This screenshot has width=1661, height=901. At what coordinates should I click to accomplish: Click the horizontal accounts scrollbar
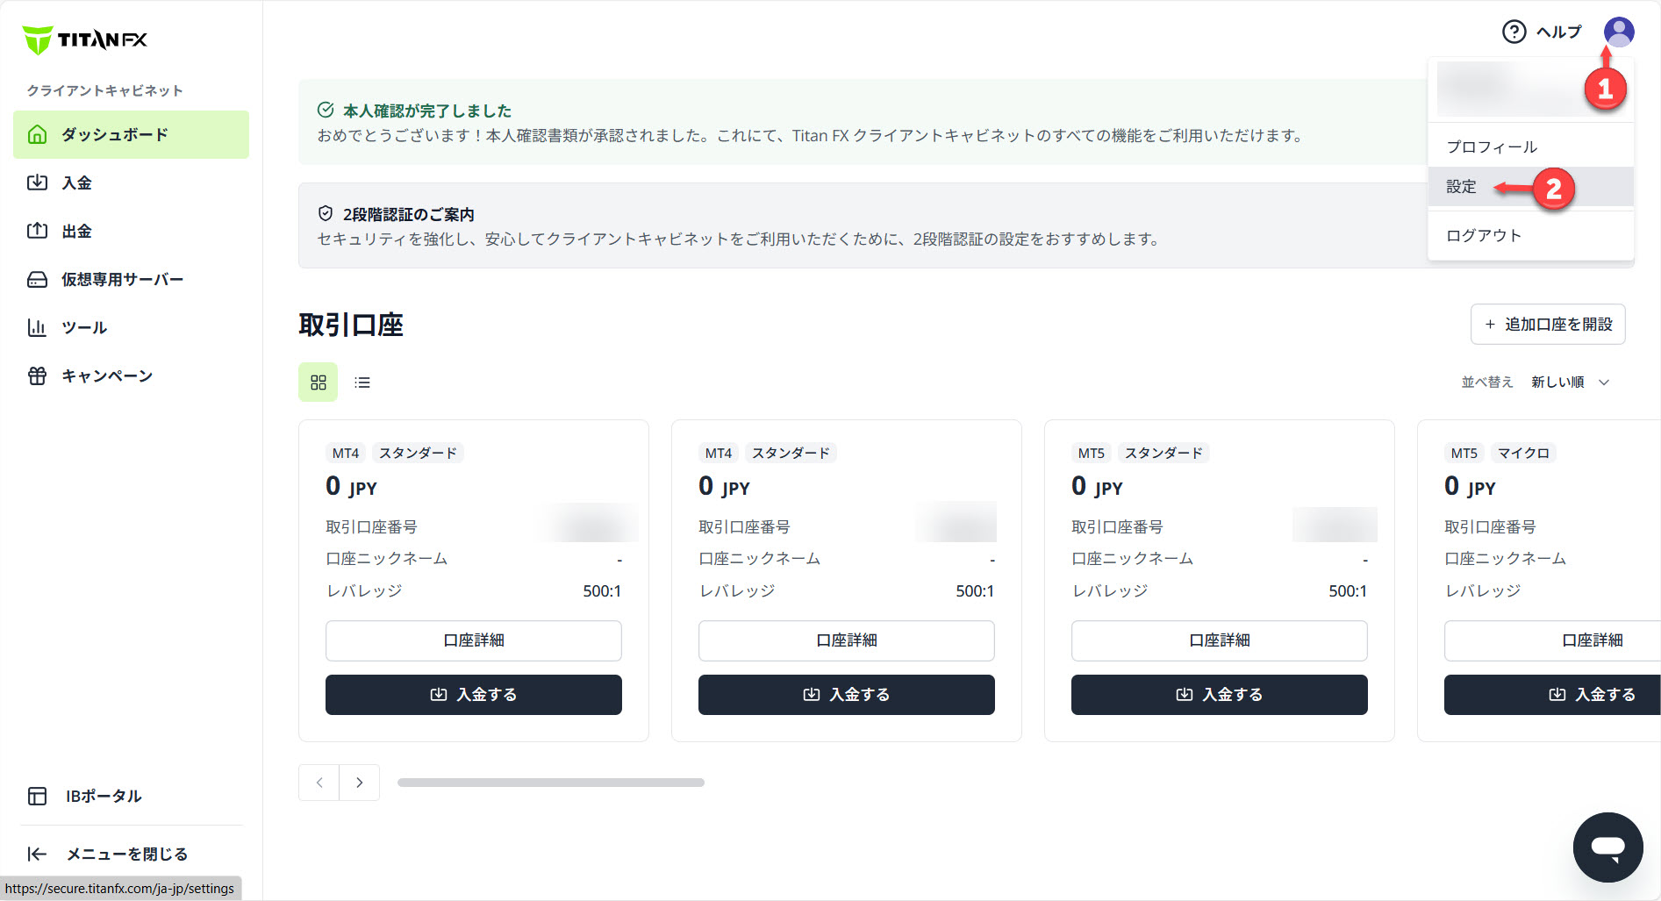click(551, 783)
